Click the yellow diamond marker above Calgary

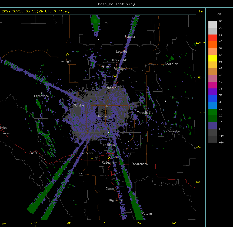coord(109,159)
